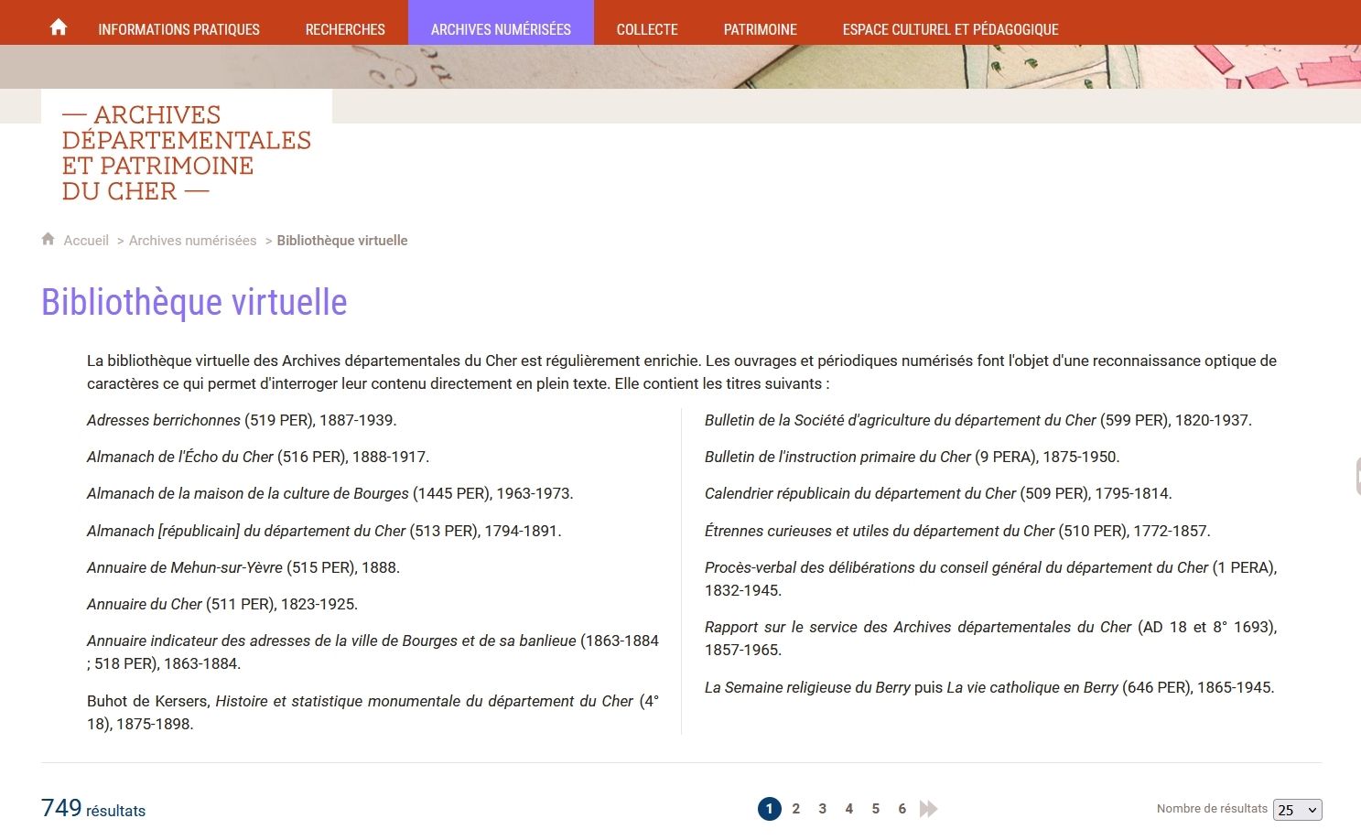The width and height of the screenshot is (1361, 840).
Task: Select page 4 in the pagination
Action: [848, 809]
